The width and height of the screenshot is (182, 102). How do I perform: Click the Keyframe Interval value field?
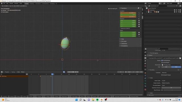171,88
